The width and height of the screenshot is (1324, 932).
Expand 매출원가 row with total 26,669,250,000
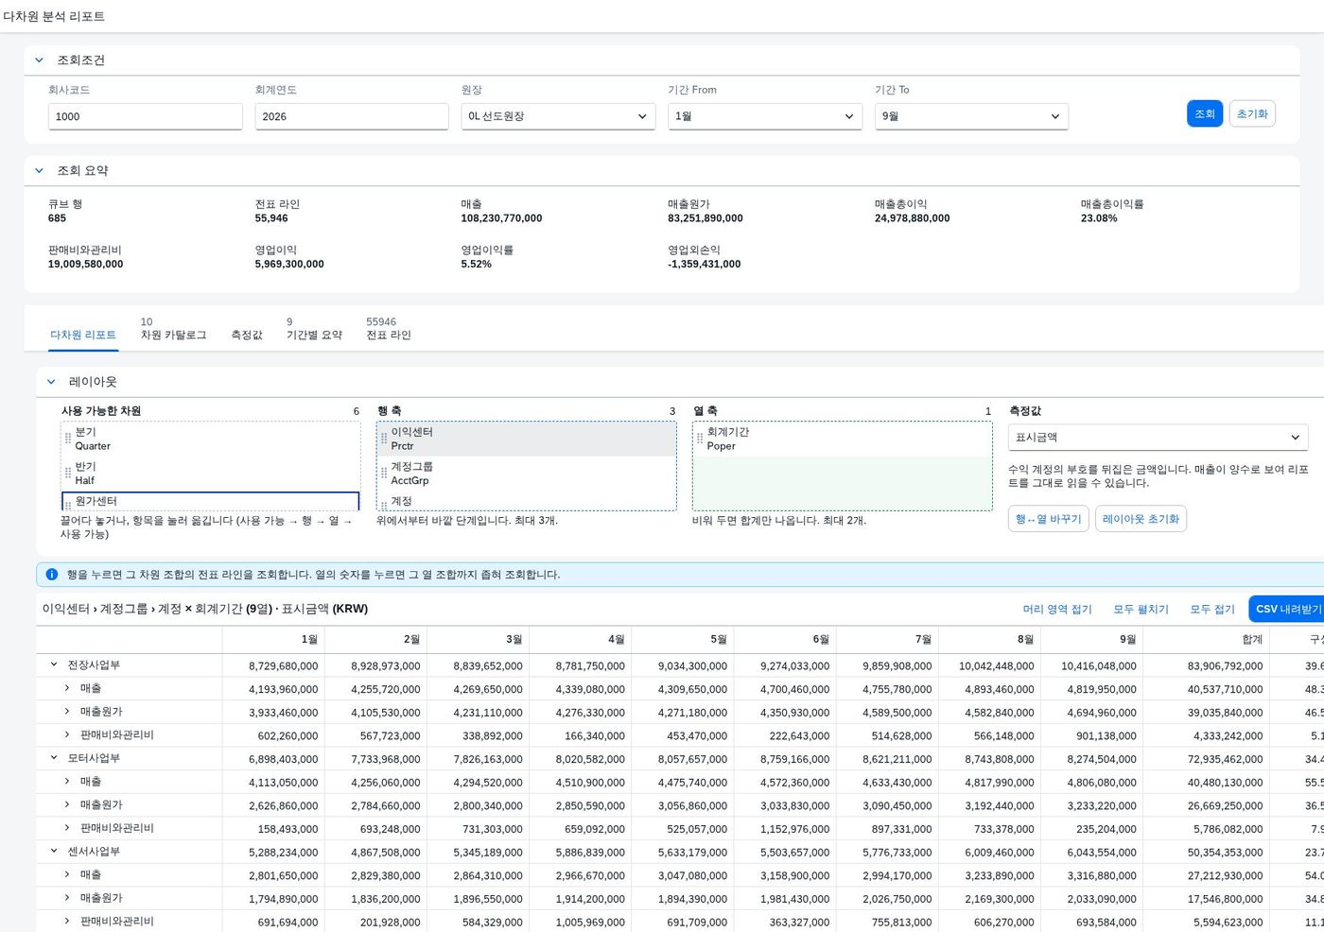click(x=67, y=804)
